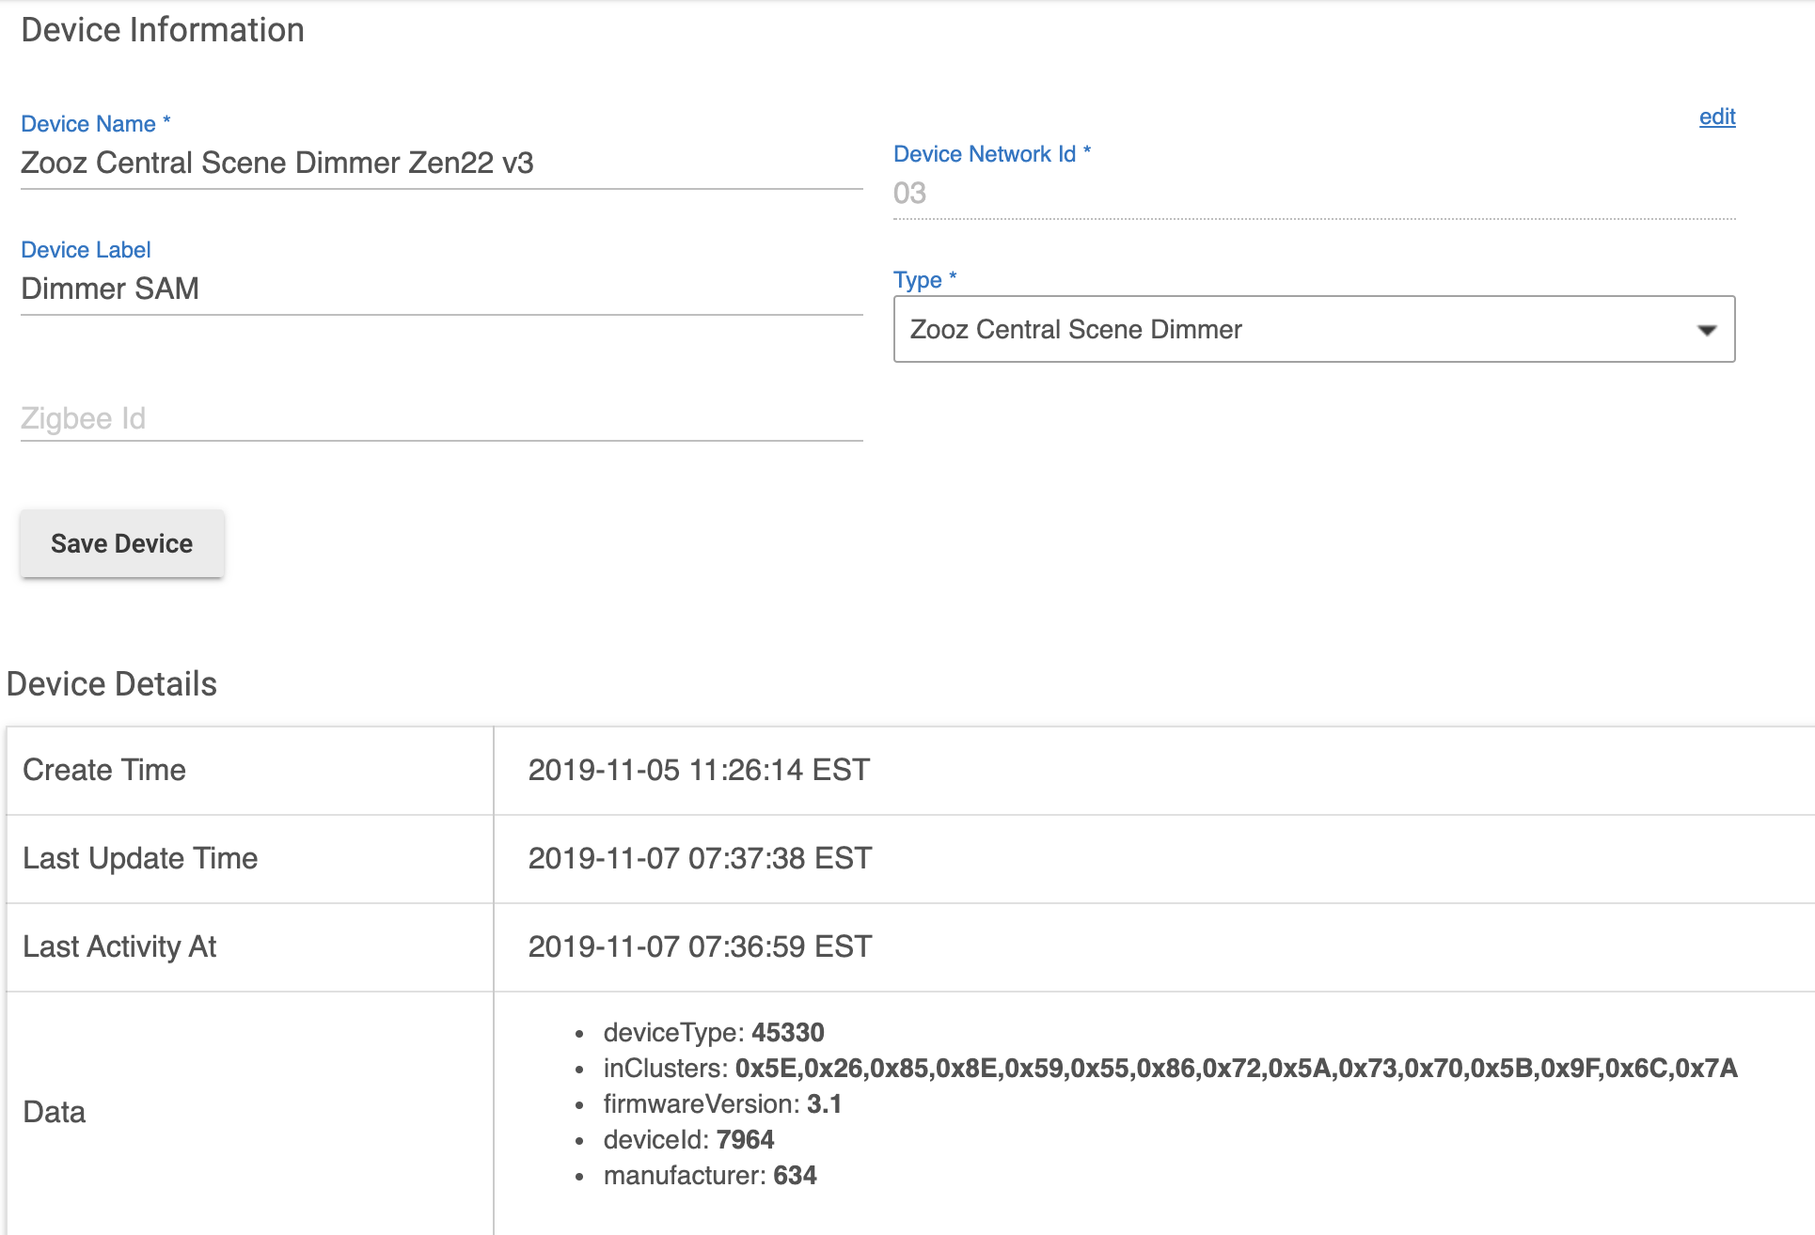The height and width of the screenshot is (1235, 1815).
Task: Click the Device Name input field
Action: [x=441, y=164]
